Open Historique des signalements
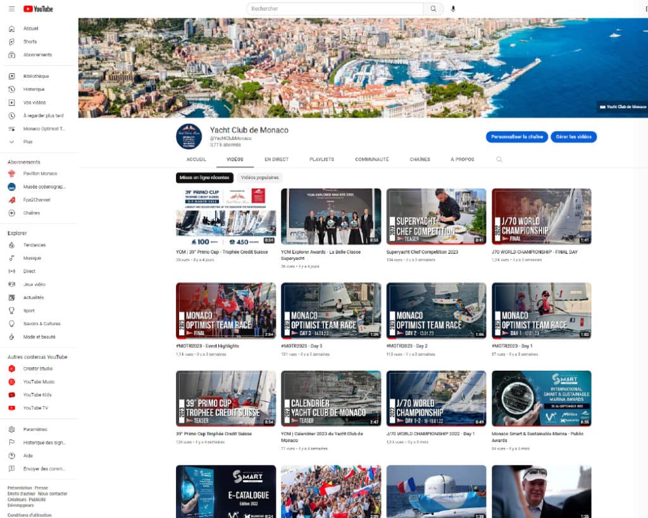Viewport: 648px width, 518px height. pos(44,443)
